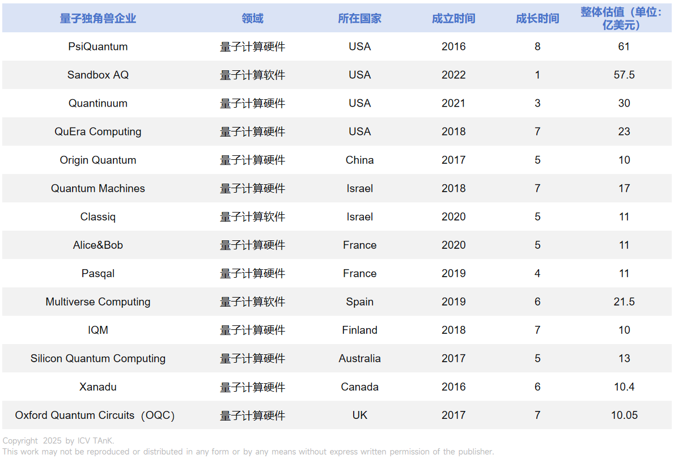Select the Multiverse Computing Spain cell
Viewport: 674px width, 458px height.
pos(359,302)
